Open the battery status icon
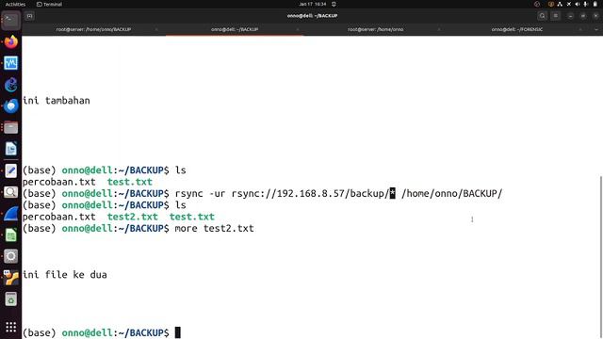 595,4
